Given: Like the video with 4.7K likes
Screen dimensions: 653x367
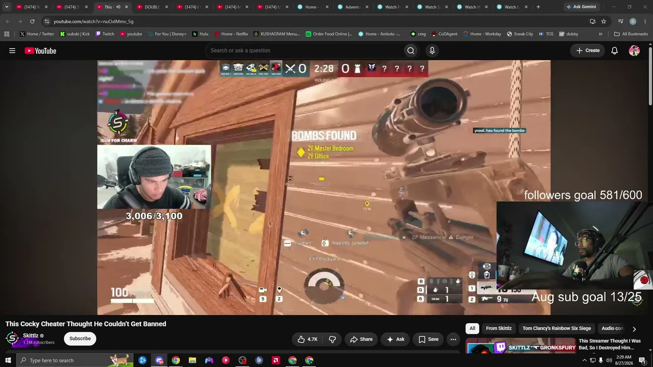Looking at the screenshot, I should point(308,339).
